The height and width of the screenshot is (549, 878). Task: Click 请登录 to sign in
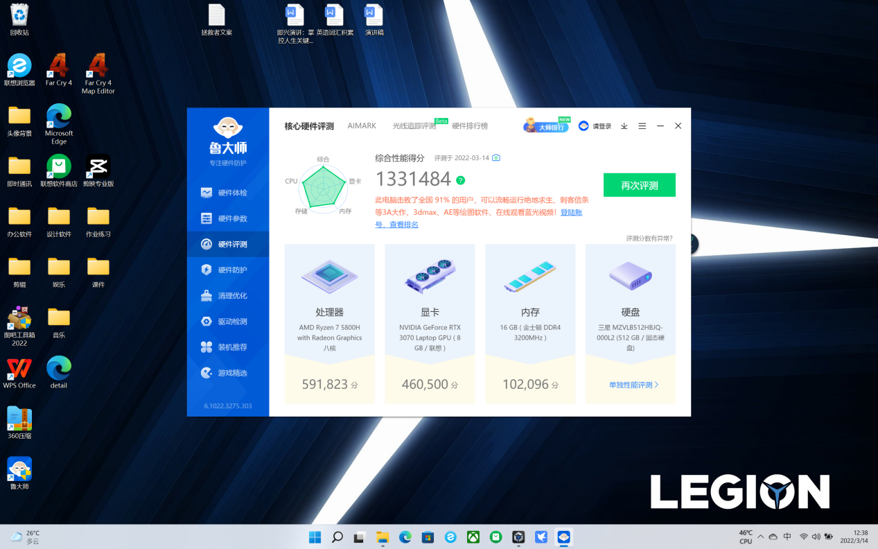595,126
